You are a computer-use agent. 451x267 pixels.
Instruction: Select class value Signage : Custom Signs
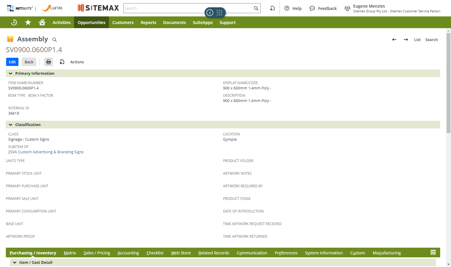pos(29,139)
